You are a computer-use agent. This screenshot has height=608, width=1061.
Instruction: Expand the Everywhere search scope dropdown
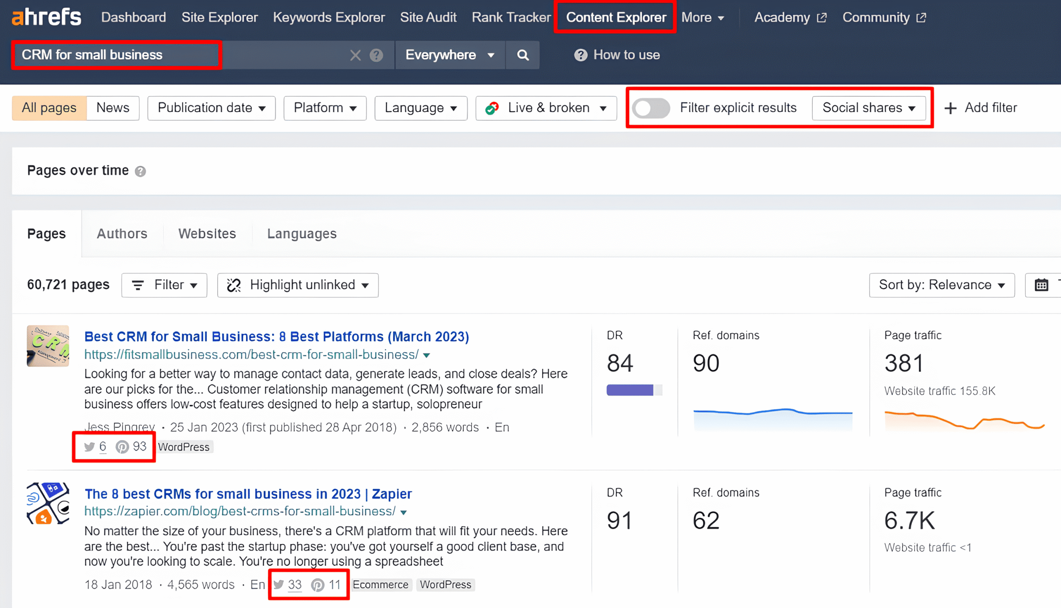pos(450,55)
